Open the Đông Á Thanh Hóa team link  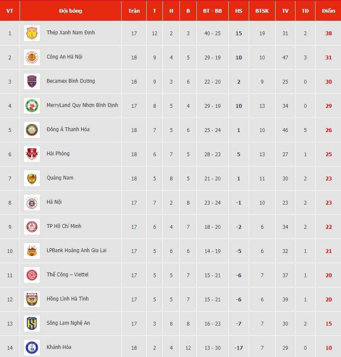[68, 129]
